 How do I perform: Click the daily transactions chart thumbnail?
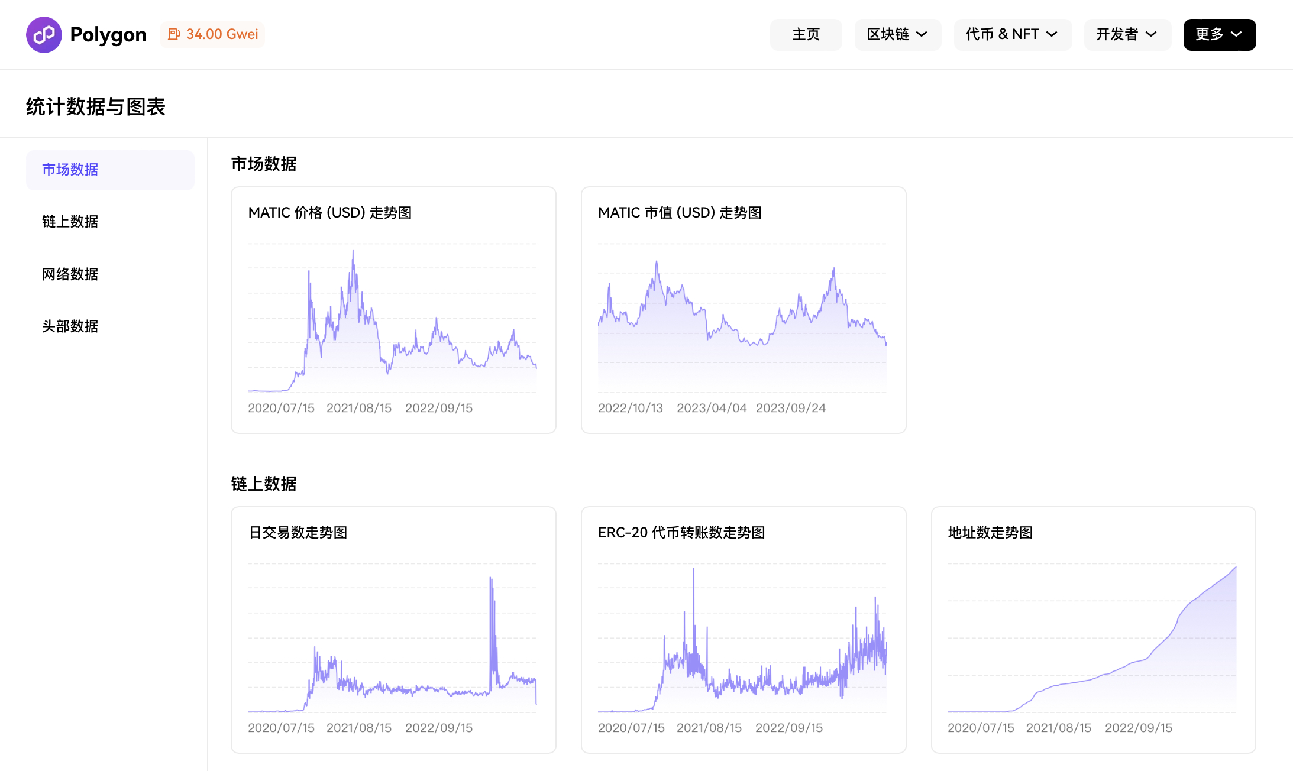click(x=392, y=638)
